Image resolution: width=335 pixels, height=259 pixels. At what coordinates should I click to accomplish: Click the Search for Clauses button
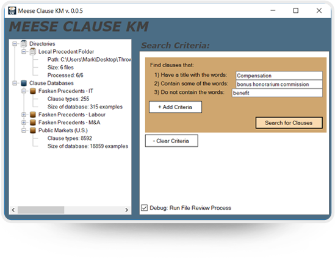point(289,123)
